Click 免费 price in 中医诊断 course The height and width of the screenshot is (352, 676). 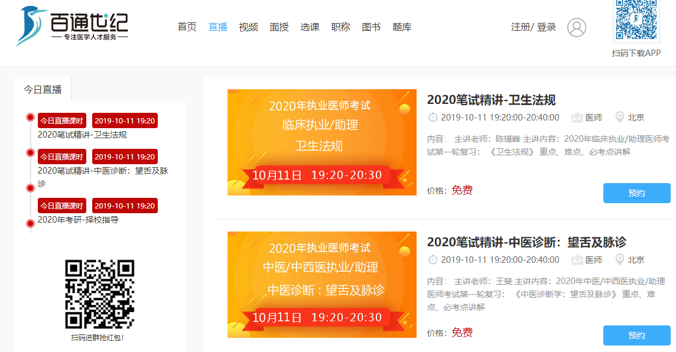(x=461, y=333)
